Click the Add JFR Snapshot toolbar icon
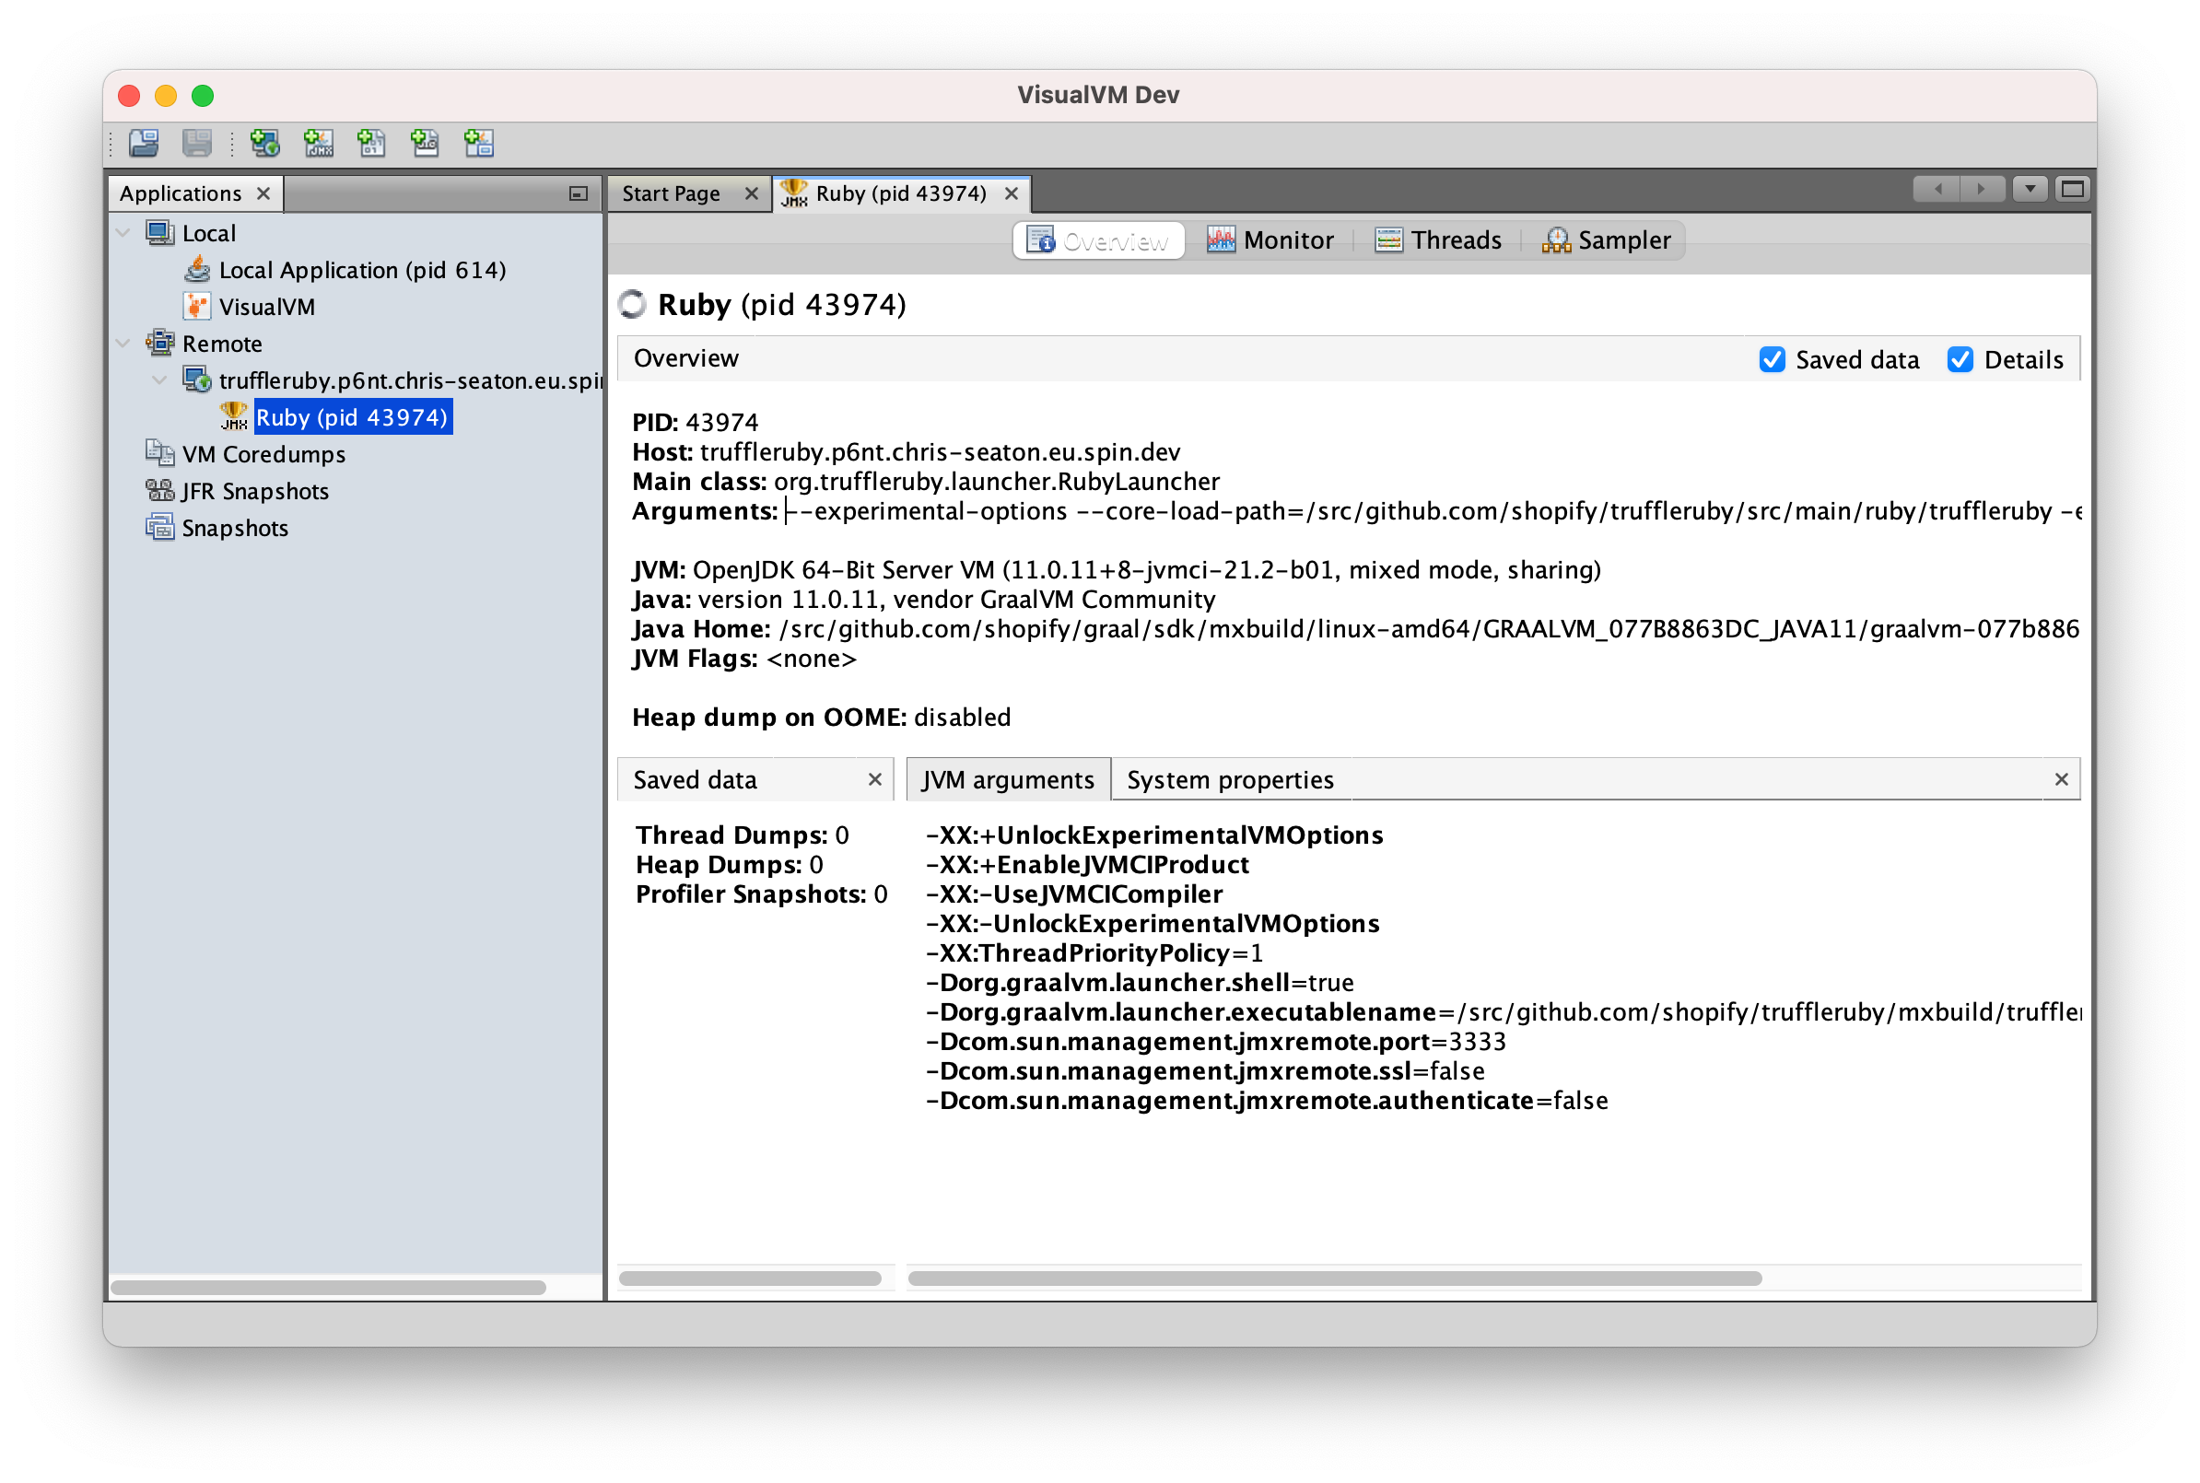 point(426,143)
